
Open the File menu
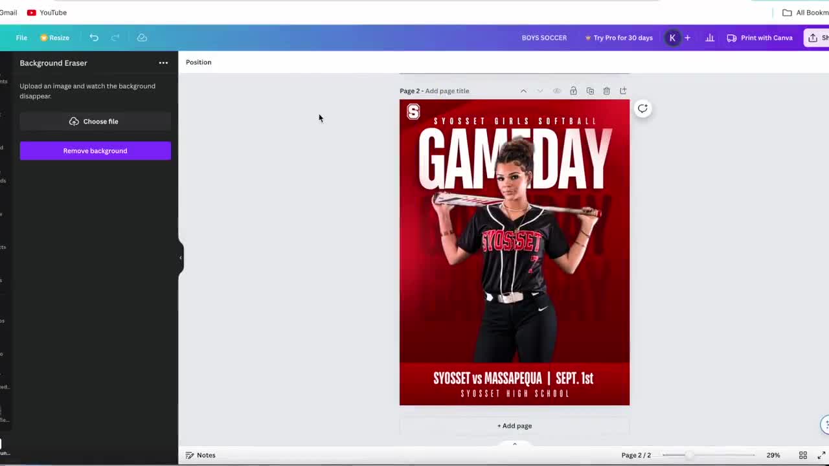21,38
